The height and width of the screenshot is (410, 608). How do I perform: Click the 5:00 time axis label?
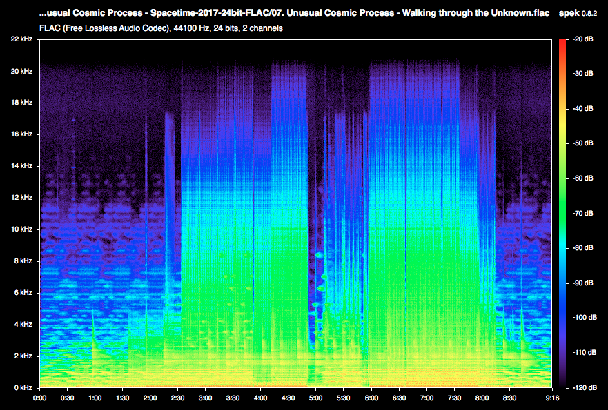pos(315,398)
